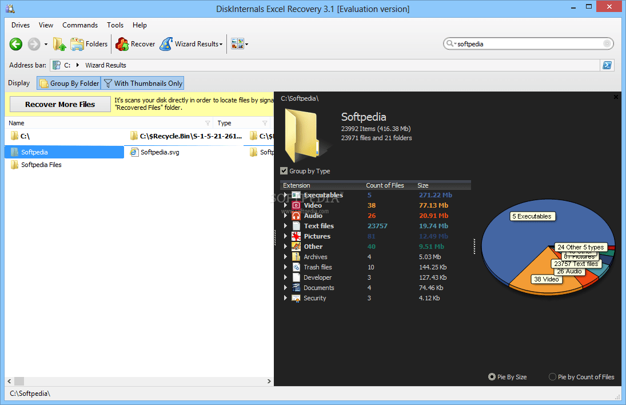
Task: Open the Tools menu
Action: click(x=115, y=25)
